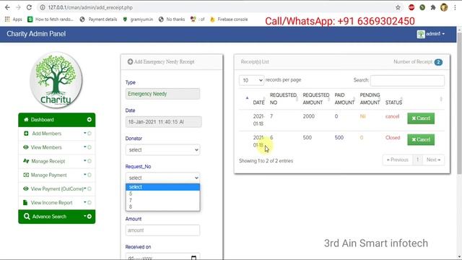Screen dimensions: 462x260
Task: Expand the View Members menu
Action: (56, 147)
